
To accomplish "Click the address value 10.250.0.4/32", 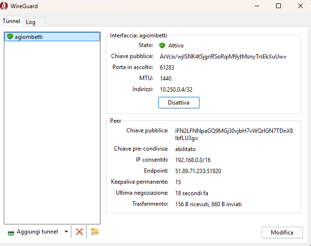I will tap(176, 89).
